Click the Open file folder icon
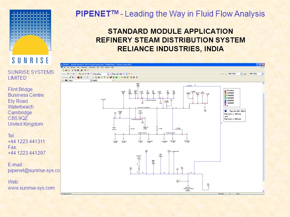 [66, 70]
